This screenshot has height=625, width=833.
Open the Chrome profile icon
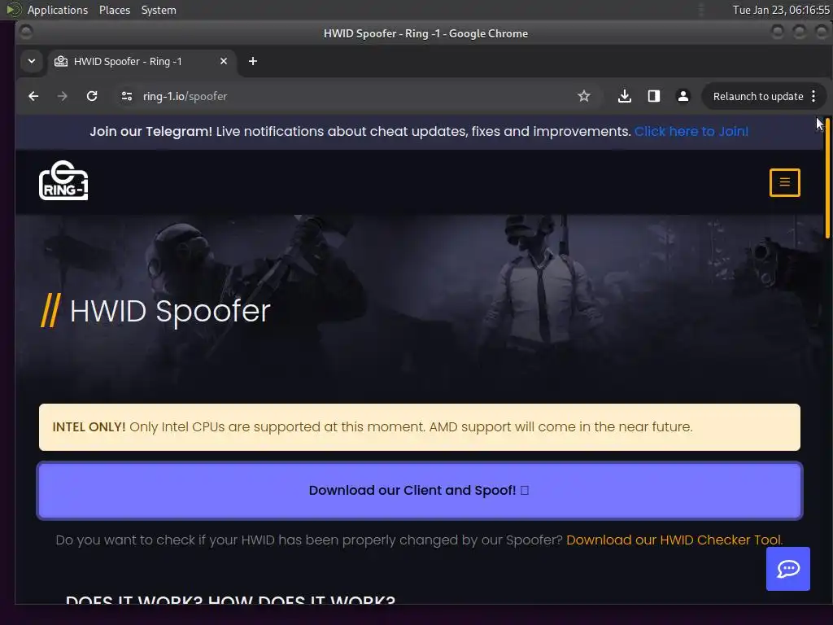(683, 96)
